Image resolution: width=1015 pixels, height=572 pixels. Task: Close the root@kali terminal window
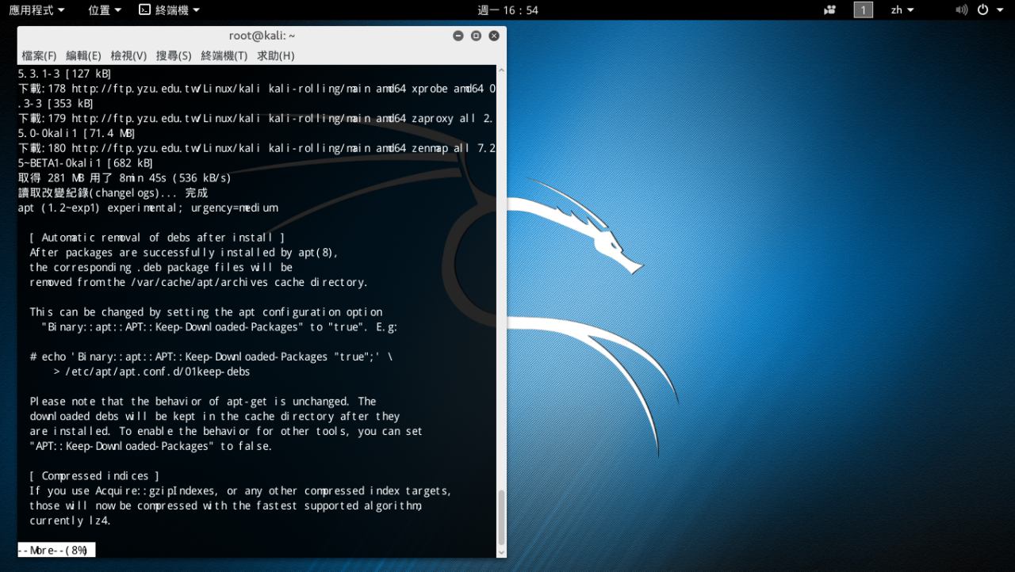click(494, 36)
